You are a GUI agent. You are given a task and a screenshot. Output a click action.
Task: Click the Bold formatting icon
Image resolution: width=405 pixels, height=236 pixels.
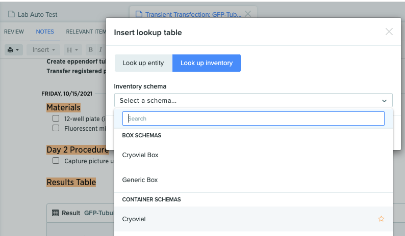point(91,50)
